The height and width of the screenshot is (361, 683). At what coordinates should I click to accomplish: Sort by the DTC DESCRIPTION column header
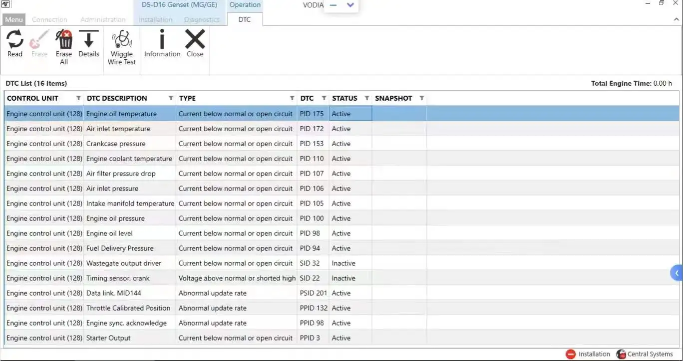tap(117, 98)
